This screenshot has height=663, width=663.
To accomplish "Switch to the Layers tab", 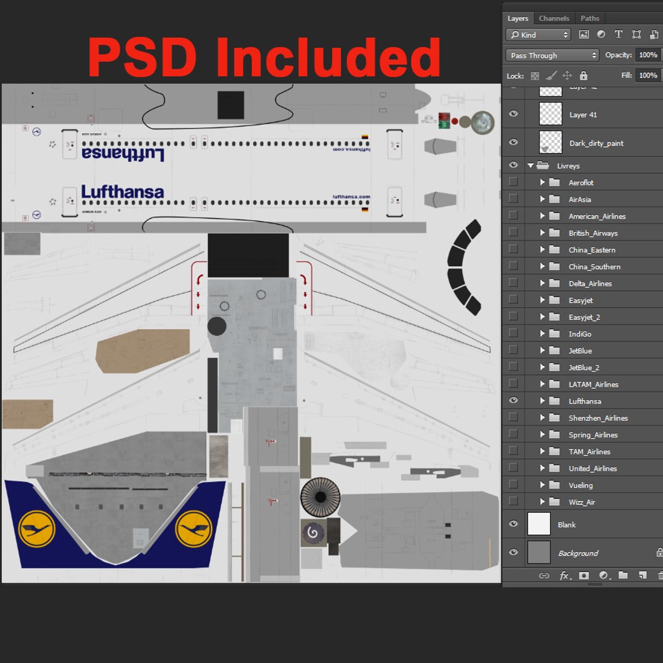I will coord(518,18).
